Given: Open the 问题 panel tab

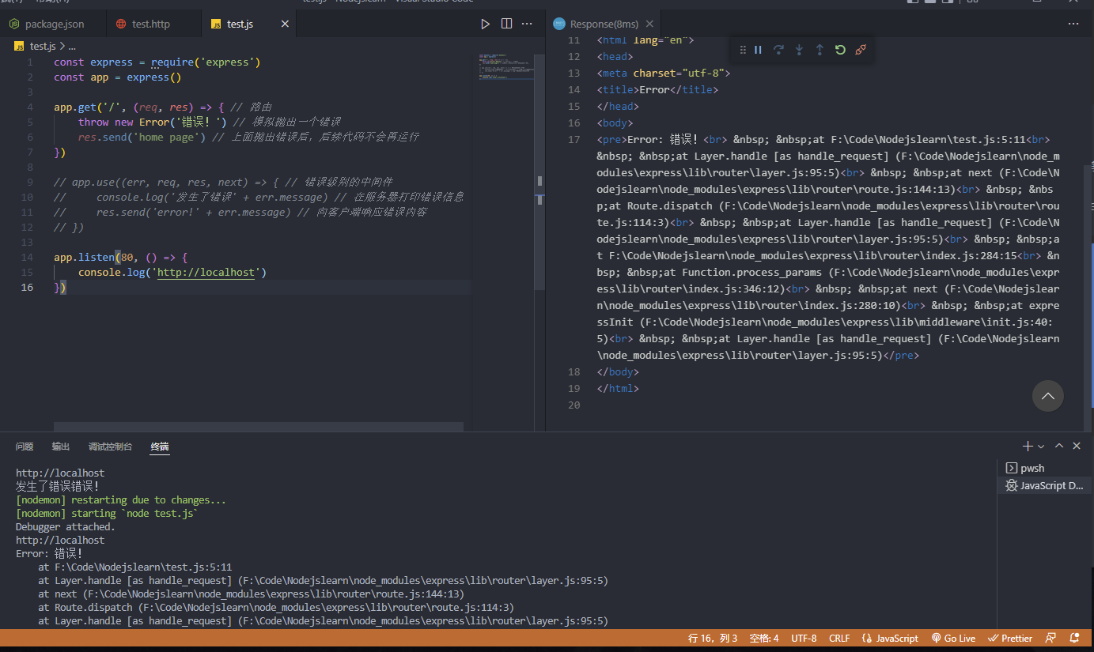Looking at the screenshot, I should [25, 447].
